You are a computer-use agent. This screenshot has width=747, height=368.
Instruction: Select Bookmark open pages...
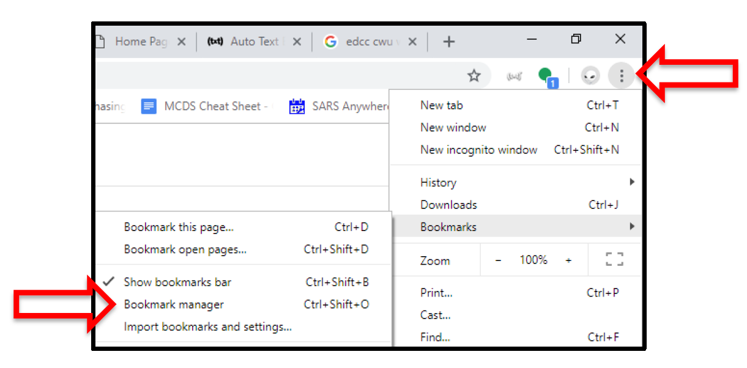tap(243, 249)
